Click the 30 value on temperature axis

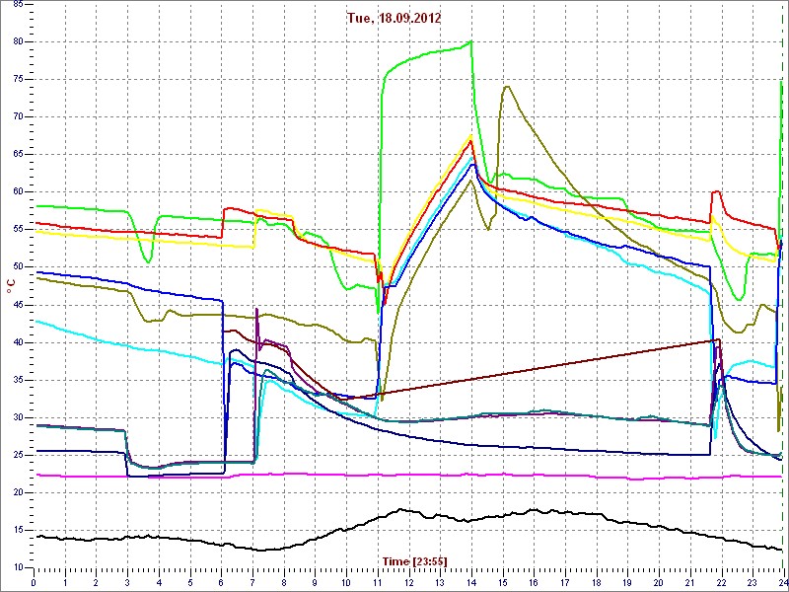coord(18,417)
